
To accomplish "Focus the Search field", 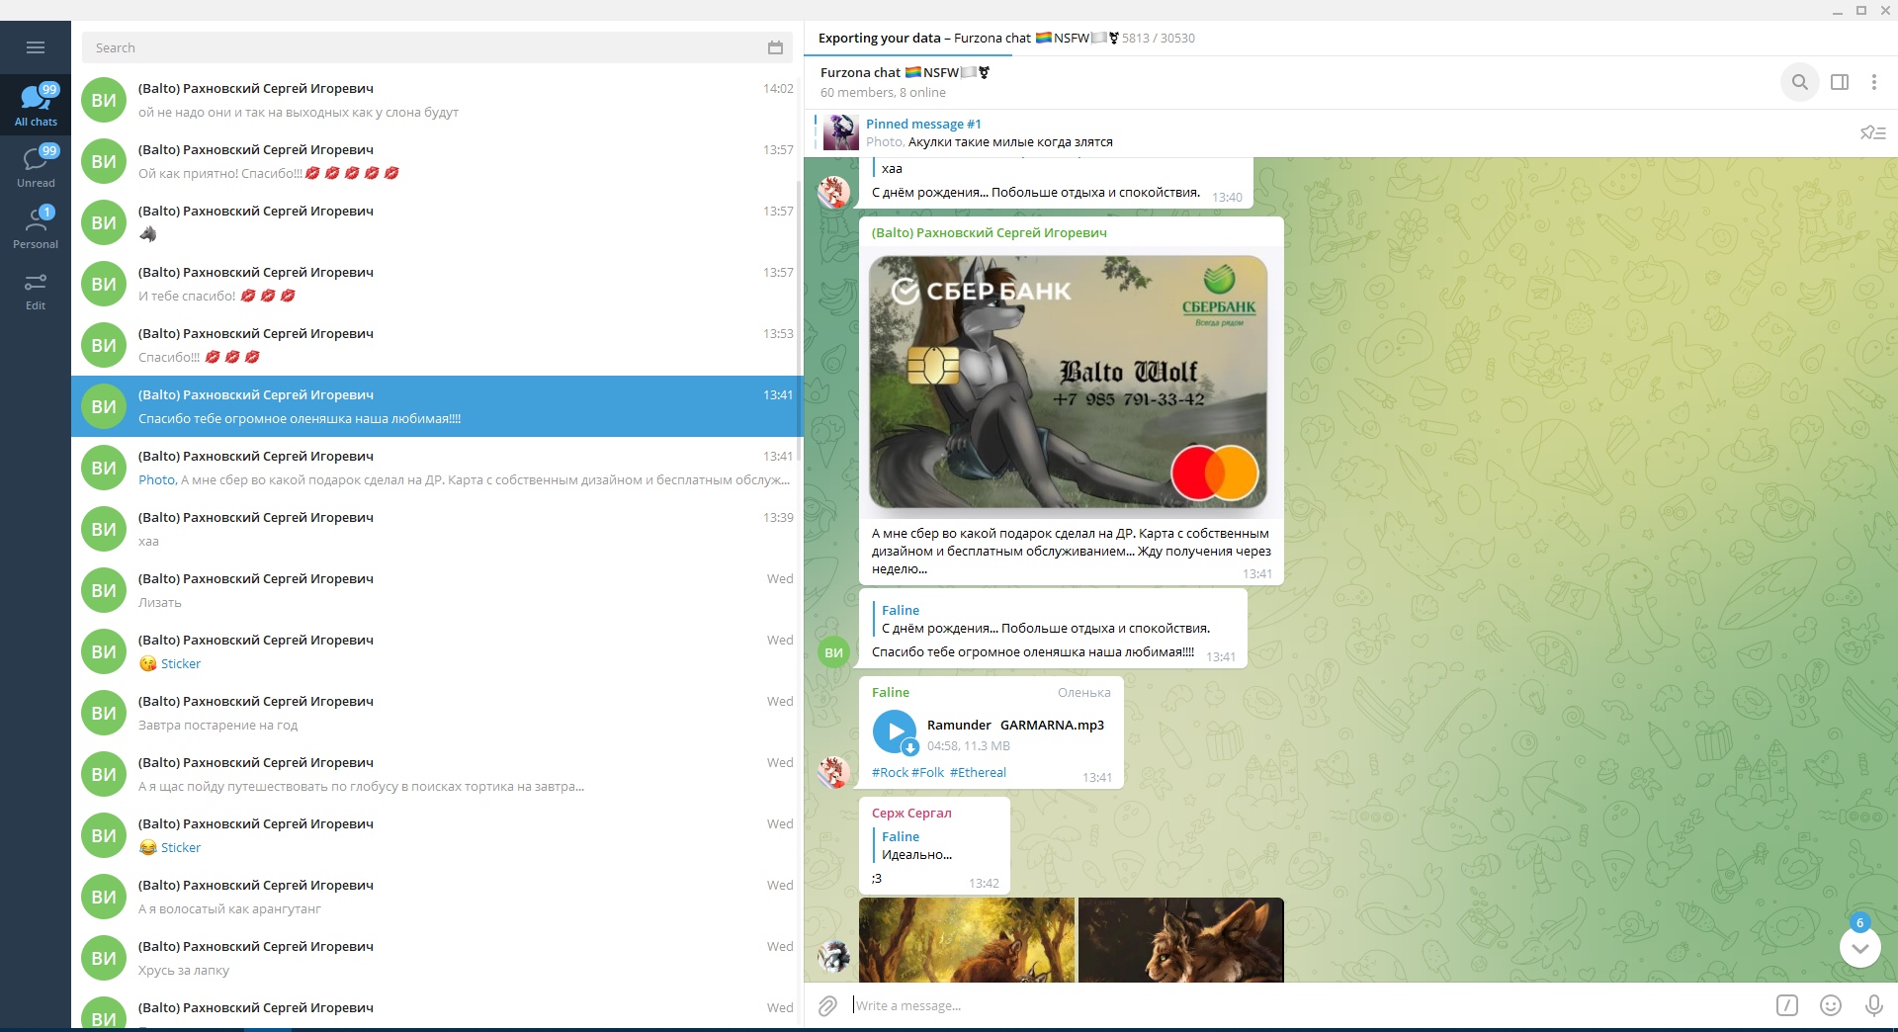I will 425,47.
